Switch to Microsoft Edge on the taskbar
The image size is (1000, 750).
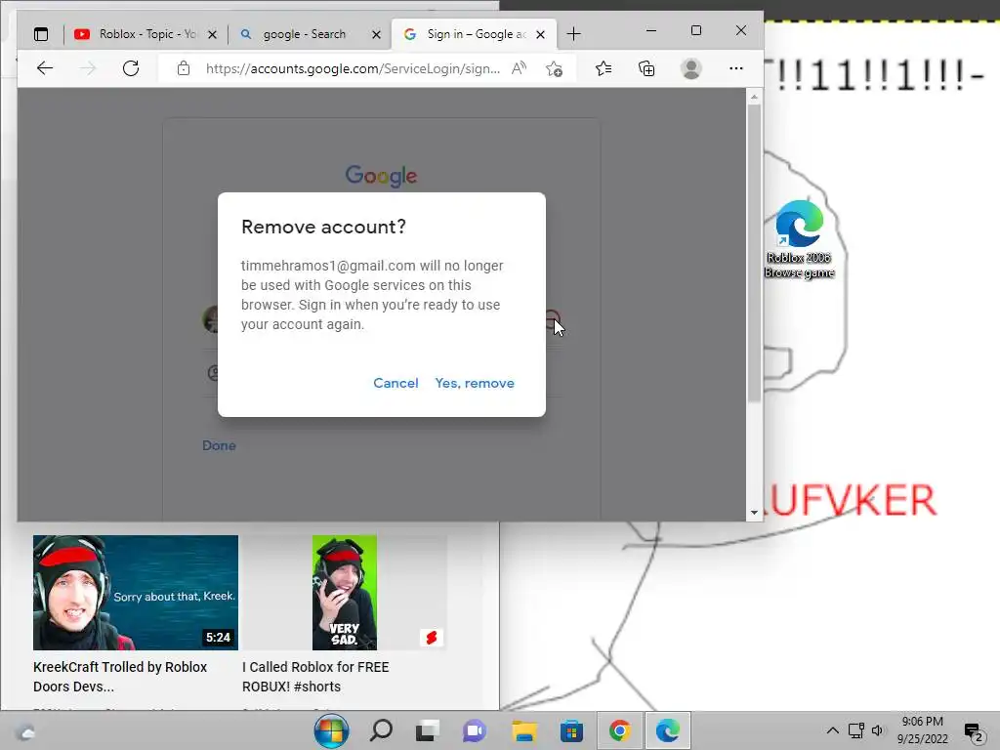click(668, 730)
